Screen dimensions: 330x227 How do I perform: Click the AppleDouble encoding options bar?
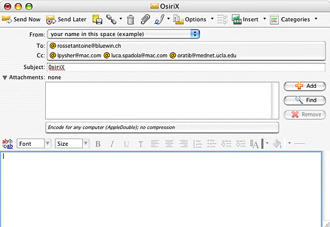tap(162, 128)
